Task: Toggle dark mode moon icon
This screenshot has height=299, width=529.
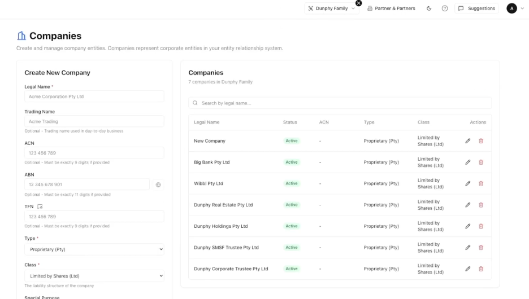Action: [x=429, y=8]
